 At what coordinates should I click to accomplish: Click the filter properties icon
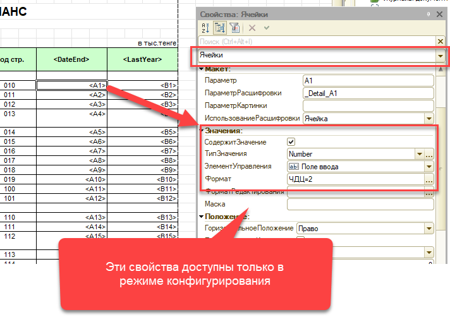[x=234, y=28]
